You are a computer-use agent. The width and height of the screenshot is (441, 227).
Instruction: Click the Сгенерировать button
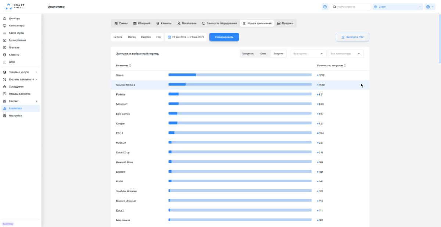coord(224,37)
